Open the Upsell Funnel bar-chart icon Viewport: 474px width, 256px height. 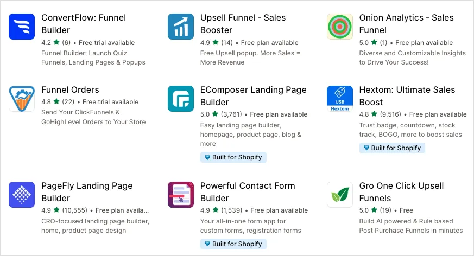click(181, 26)
